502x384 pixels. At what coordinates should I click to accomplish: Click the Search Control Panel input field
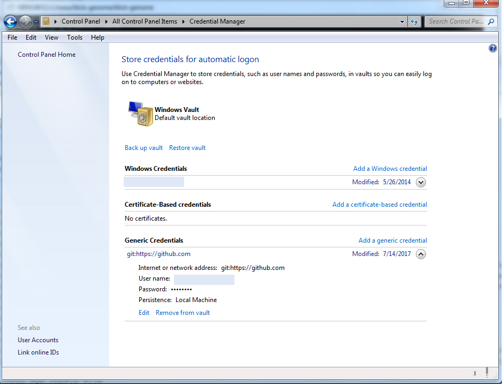click(x=456, y=21)
